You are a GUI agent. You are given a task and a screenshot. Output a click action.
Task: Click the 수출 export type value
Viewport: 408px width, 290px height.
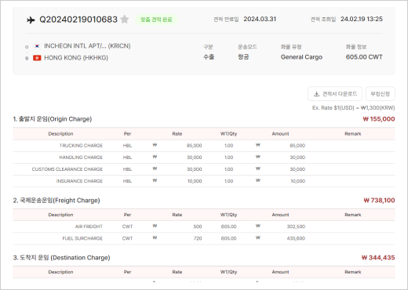[x=209, y=57]
